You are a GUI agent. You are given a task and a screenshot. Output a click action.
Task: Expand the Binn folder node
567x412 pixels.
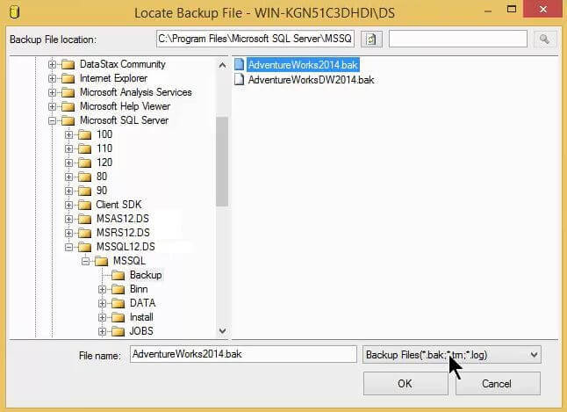(x=102, y=290)
